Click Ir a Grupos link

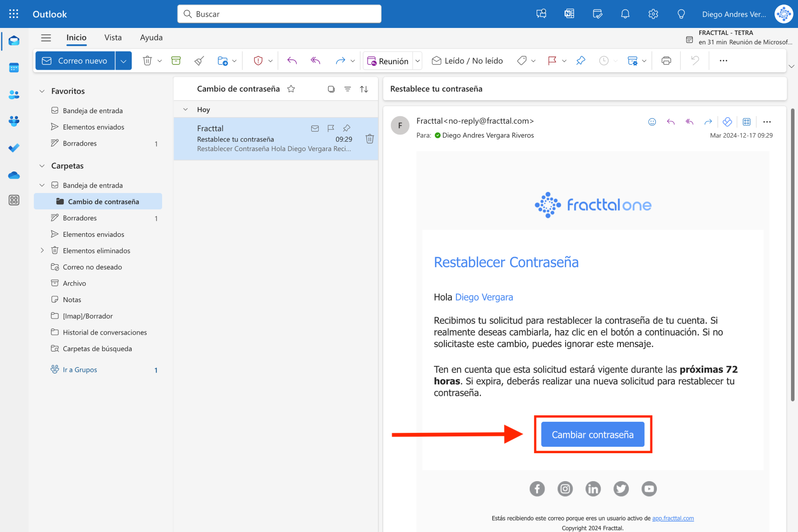(x=80, y=369)
